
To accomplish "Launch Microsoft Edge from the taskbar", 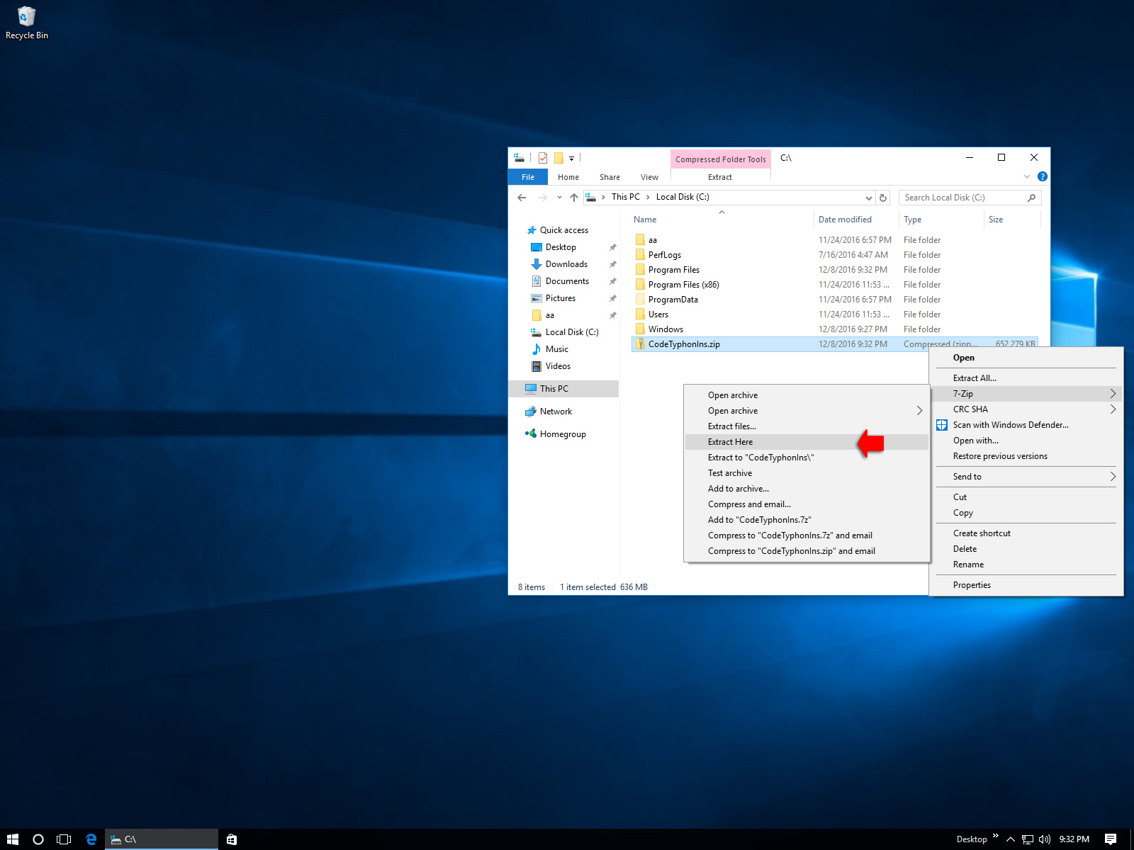I will pyautogui.click(x=91, y=839).
